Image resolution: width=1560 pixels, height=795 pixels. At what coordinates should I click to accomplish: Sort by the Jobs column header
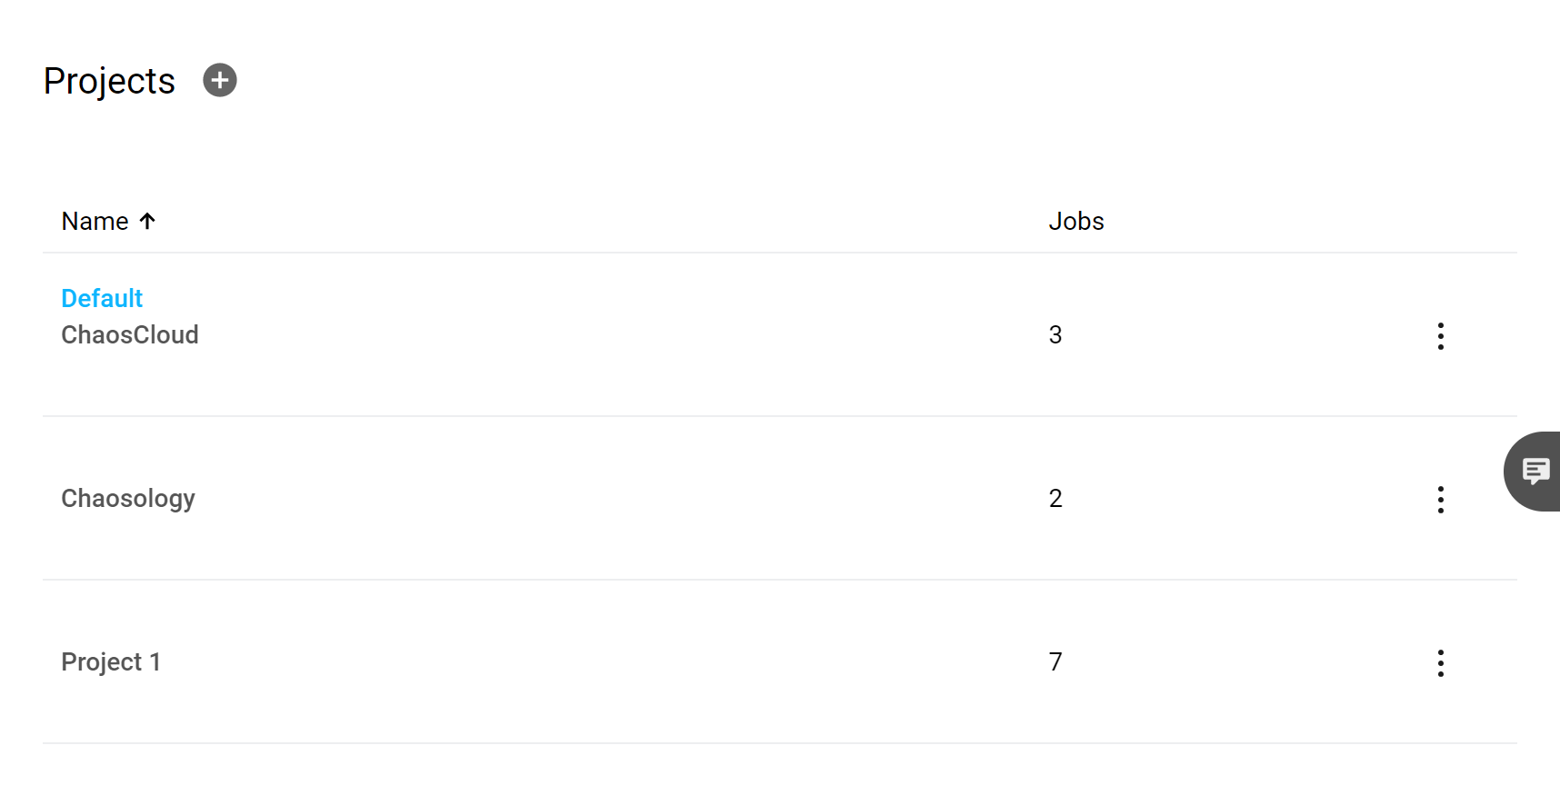click(x=1075, y=221)
